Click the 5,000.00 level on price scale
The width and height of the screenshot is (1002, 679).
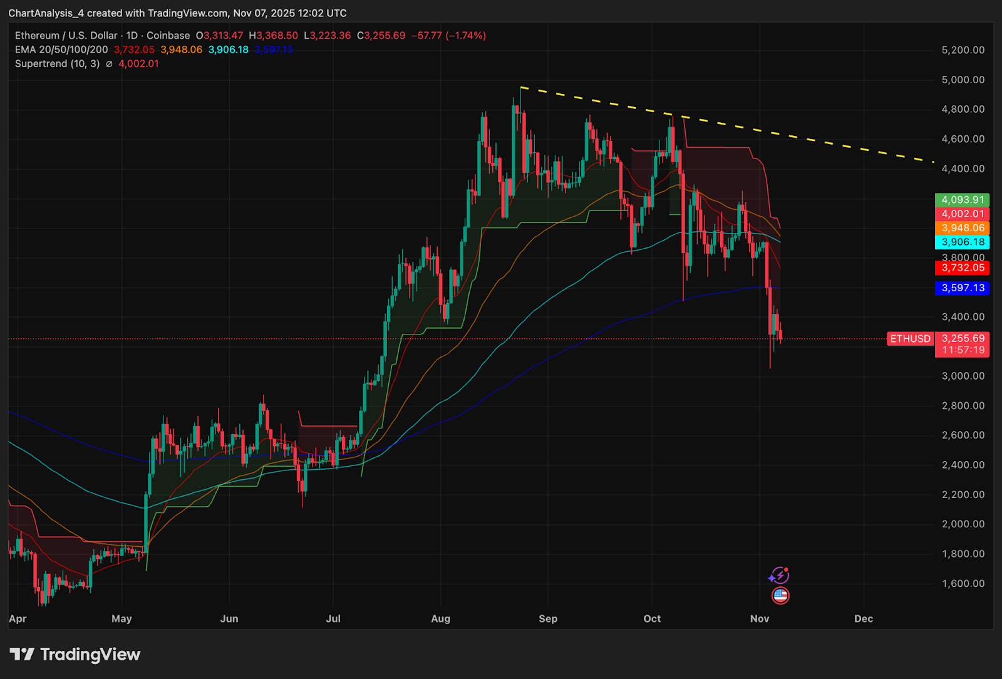pos(963,80)
